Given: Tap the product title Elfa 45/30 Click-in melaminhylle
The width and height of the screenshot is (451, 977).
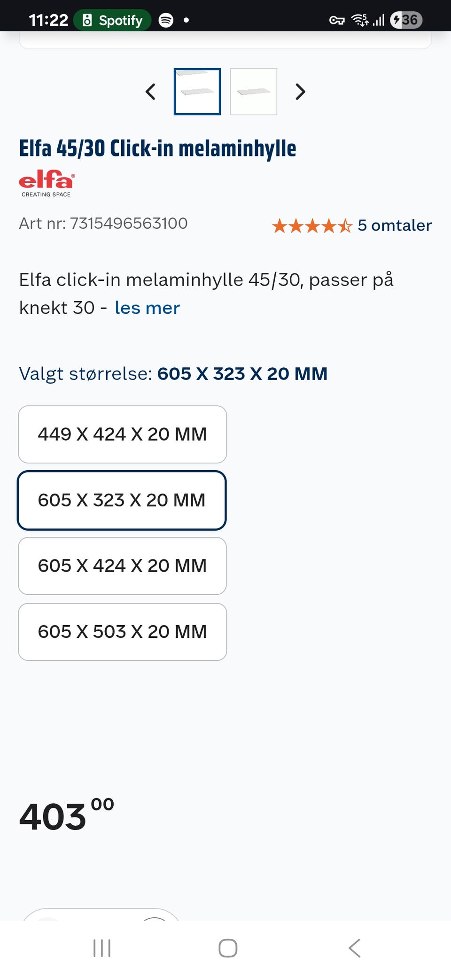Looking at the screenshot, I should tap(157, 148).
